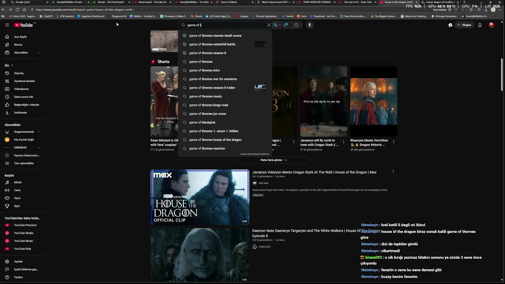Image resolution: width=505 pixels, height=284 pixels.
Task: Open three-dot menu of Jacaerys Velaryon Meets Cregan video
Action: pyautogui.click(x=393, y=172)
